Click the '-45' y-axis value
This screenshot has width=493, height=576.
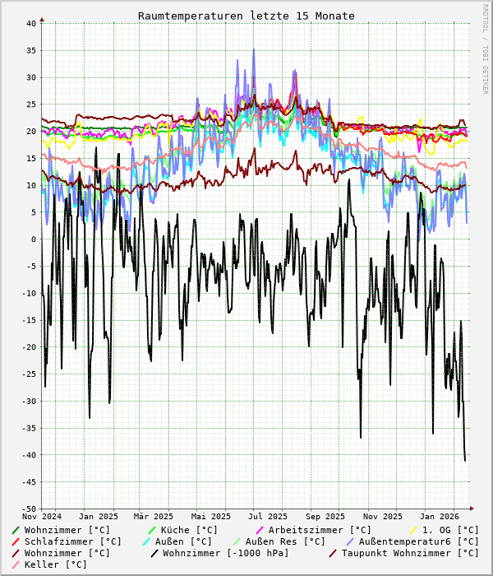point(30,482)
